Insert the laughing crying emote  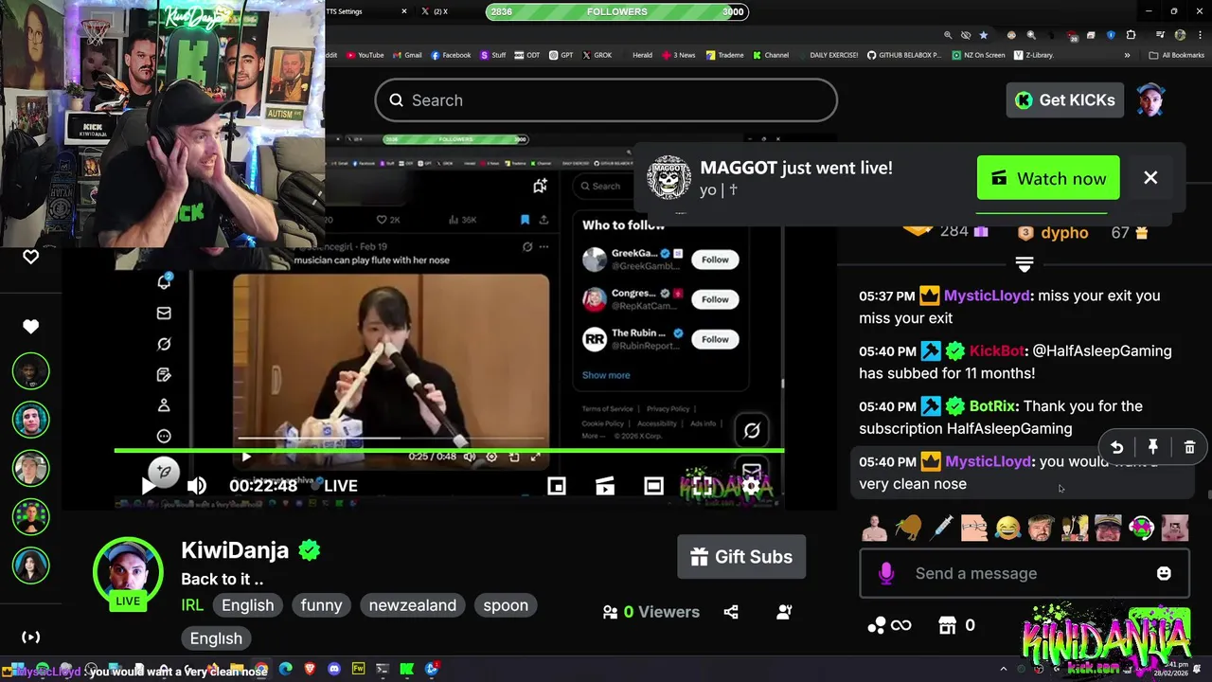coord(1008,528)
